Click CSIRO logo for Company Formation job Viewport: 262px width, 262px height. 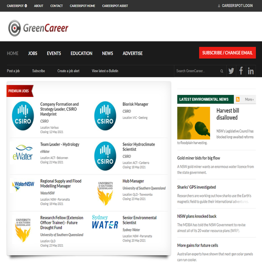click(23, 116)
